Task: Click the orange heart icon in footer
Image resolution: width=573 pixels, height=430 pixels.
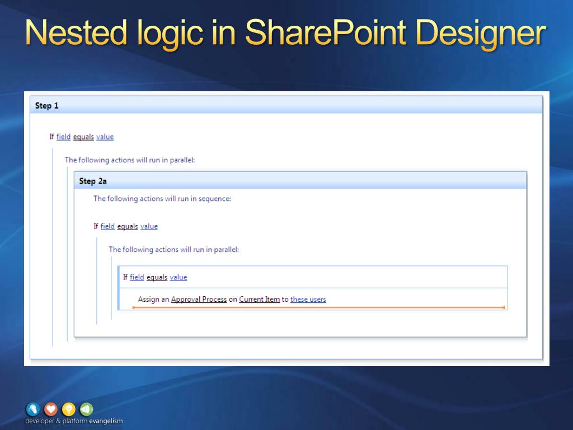Action: pyautogui.click(x=51, y=409)
